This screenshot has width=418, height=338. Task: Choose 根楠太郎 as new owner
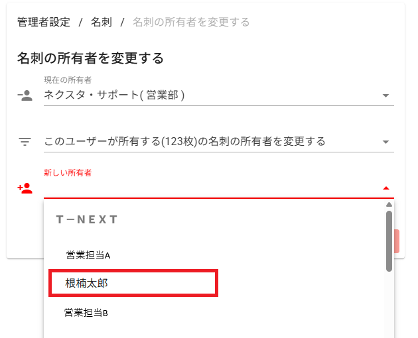(87, 283)
